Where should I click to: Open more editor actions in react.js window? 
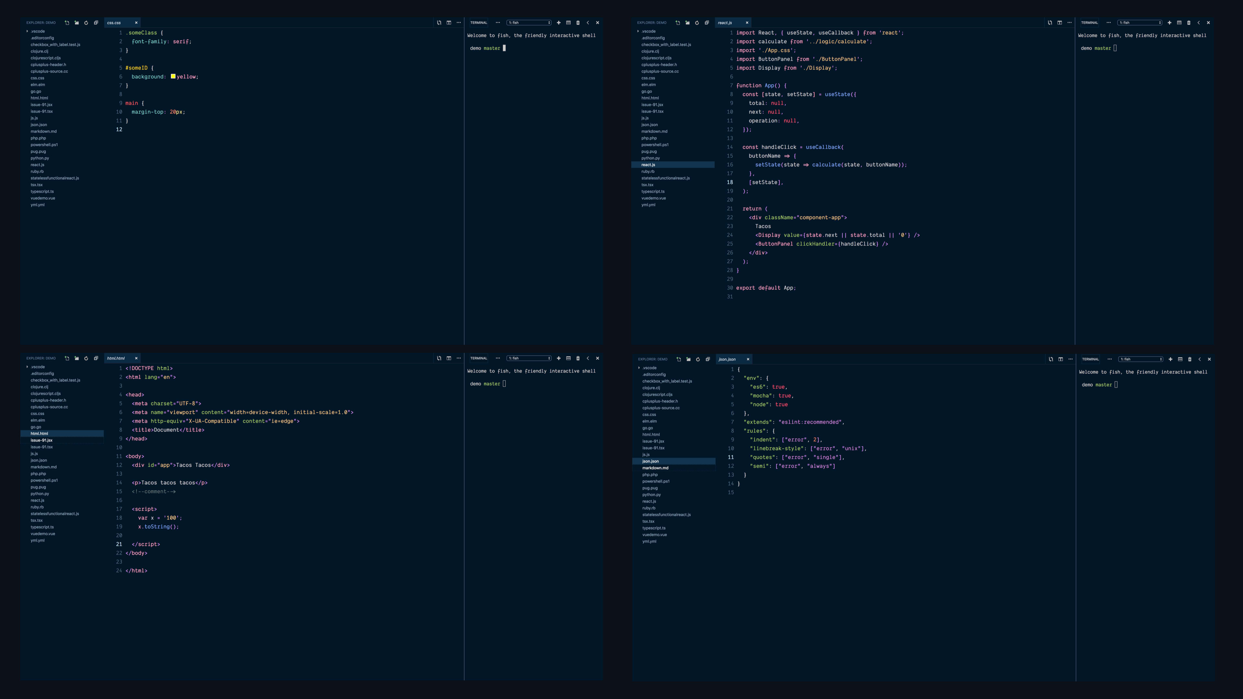coord(1069,23)
